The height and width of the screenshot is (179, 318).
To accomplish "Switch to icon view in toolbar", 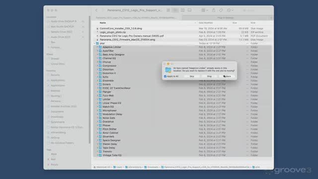I will [x=168, y=10].
